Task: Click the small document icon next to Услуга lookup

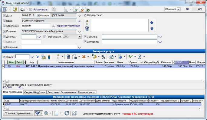Action: pos(38,57)
